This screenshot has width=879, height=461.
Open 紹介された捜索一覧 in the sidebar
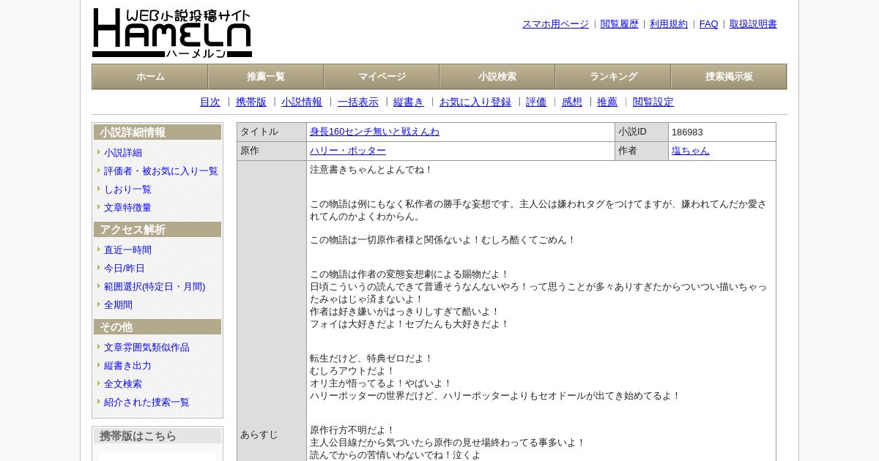[x=146, y=402]
